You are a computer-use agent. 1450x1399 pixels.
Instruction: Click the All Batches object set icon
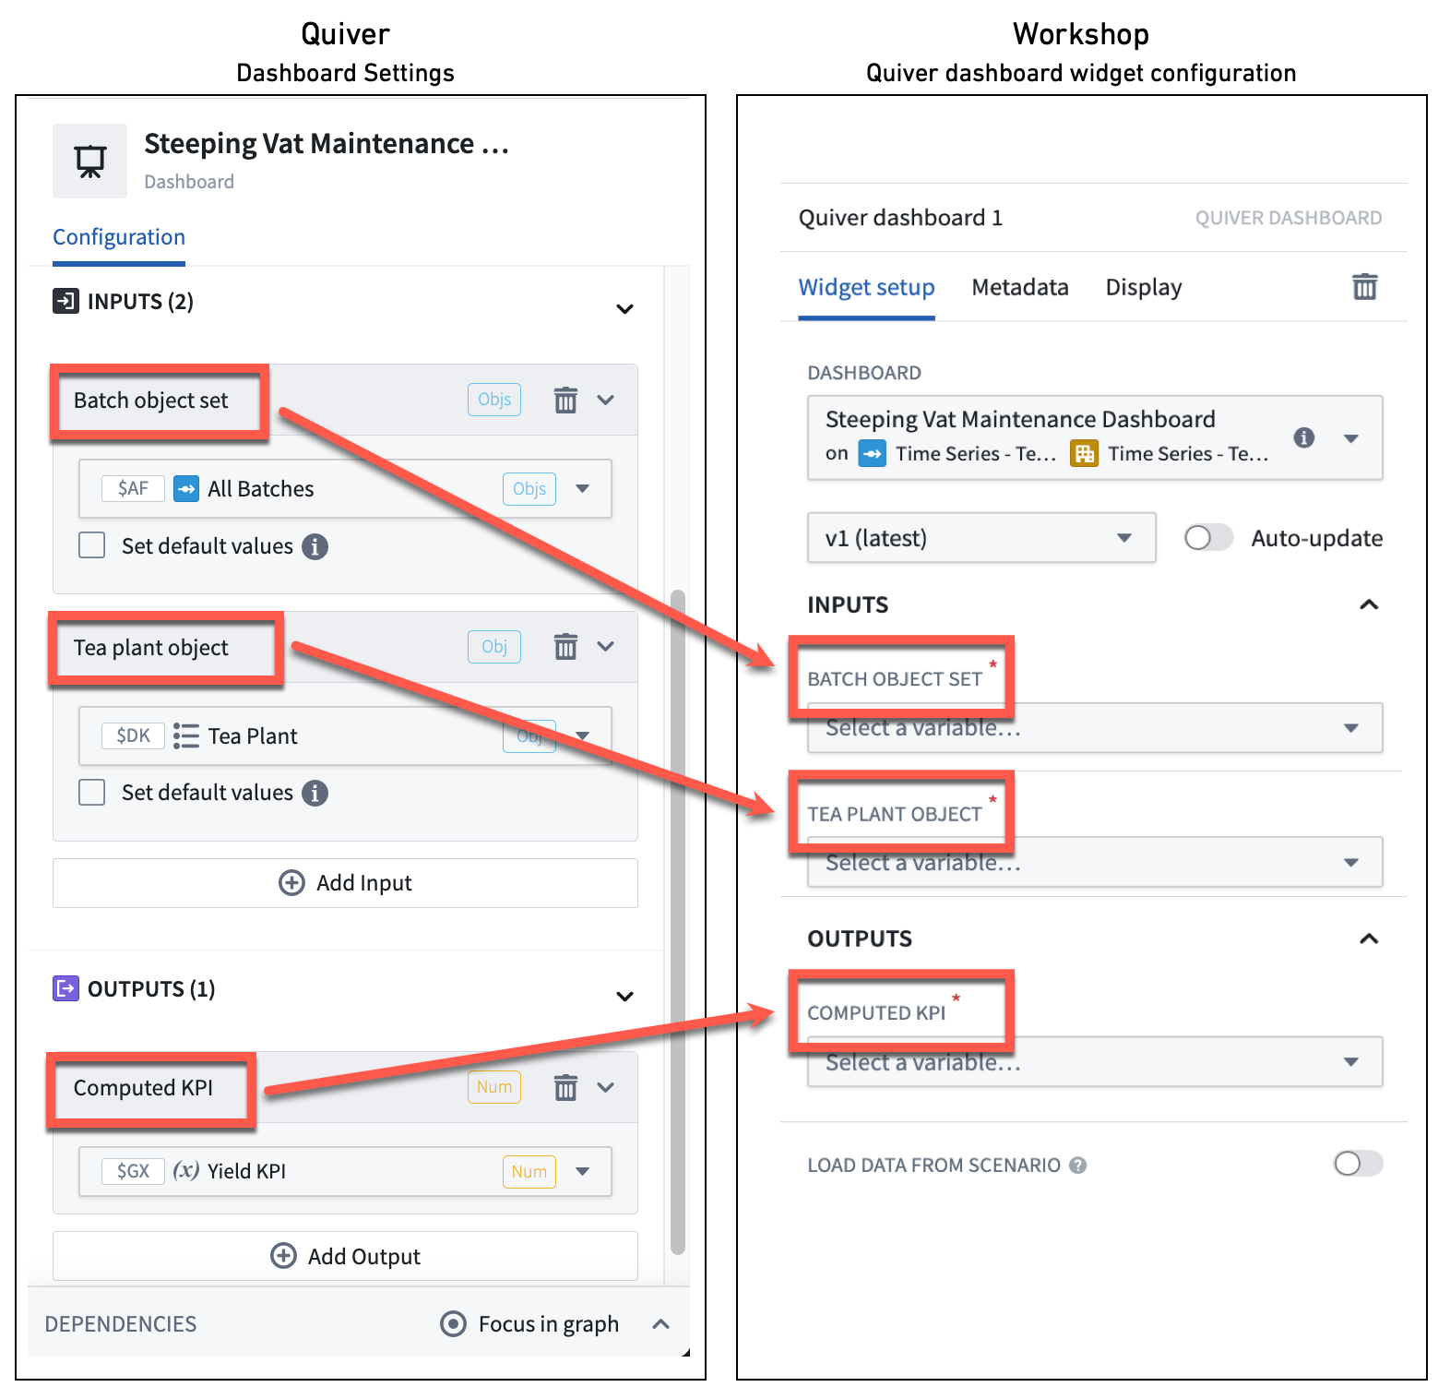(x=186, y=488)
